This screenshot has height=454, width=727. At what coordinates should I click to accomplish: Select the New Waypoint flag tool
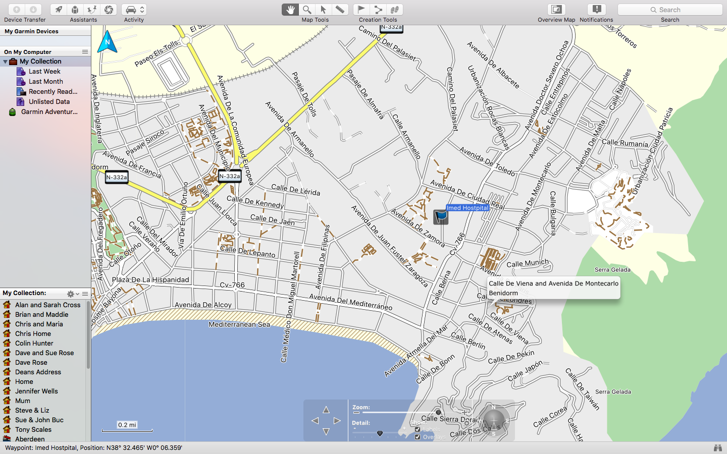coord(361,10)
